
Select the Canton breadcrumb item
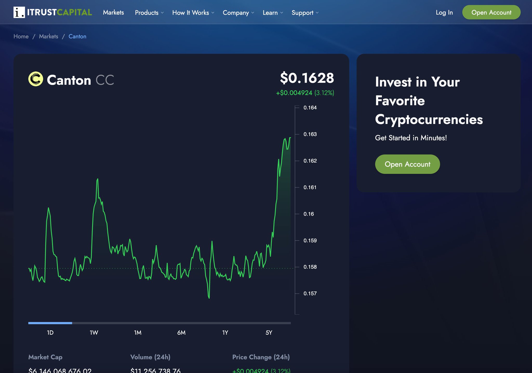pos(77,36)
